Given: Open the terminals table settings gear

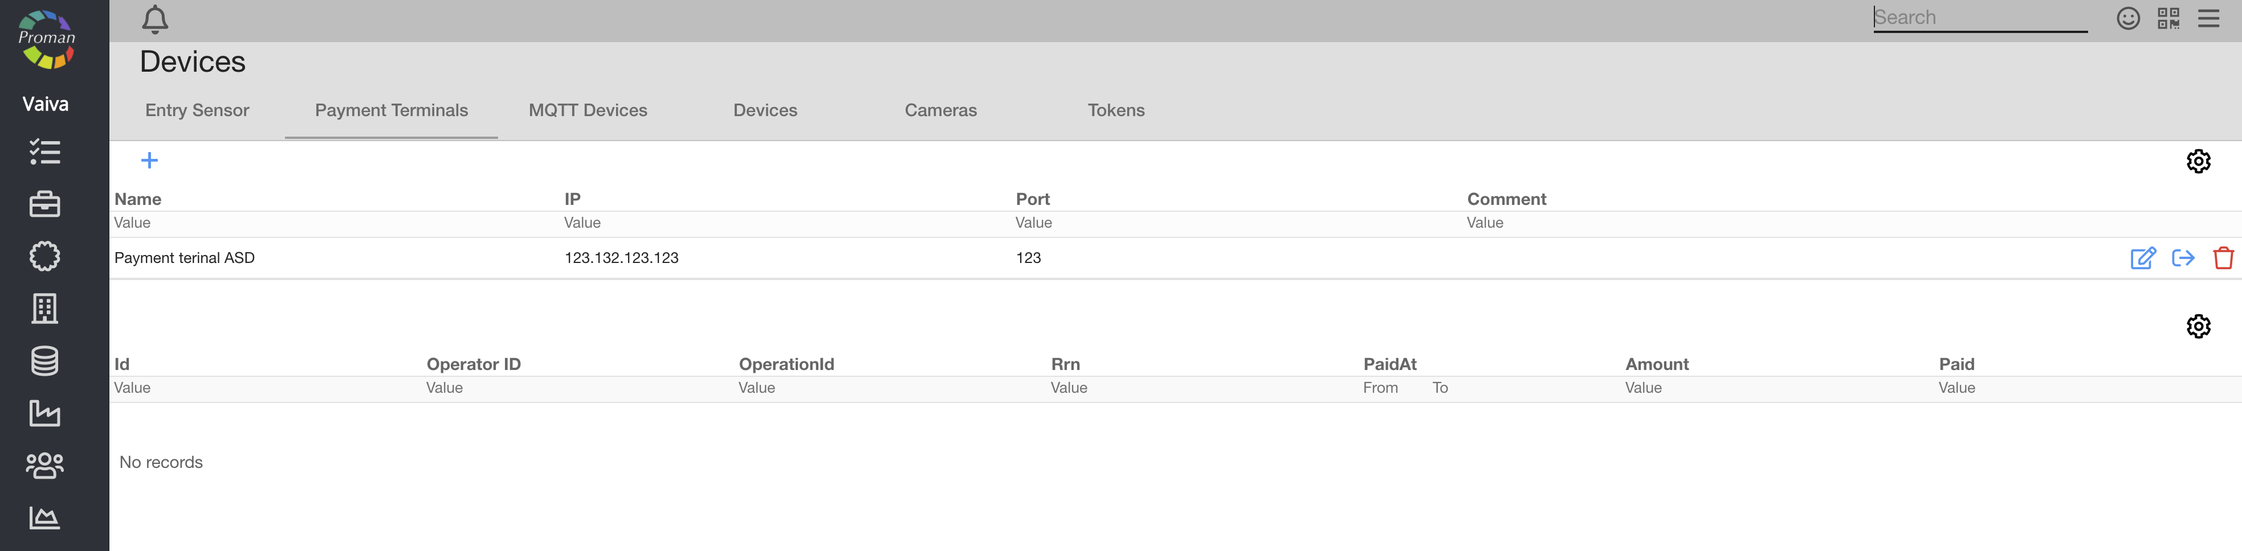Looking at the screenshot, I should click(2198, 161).
